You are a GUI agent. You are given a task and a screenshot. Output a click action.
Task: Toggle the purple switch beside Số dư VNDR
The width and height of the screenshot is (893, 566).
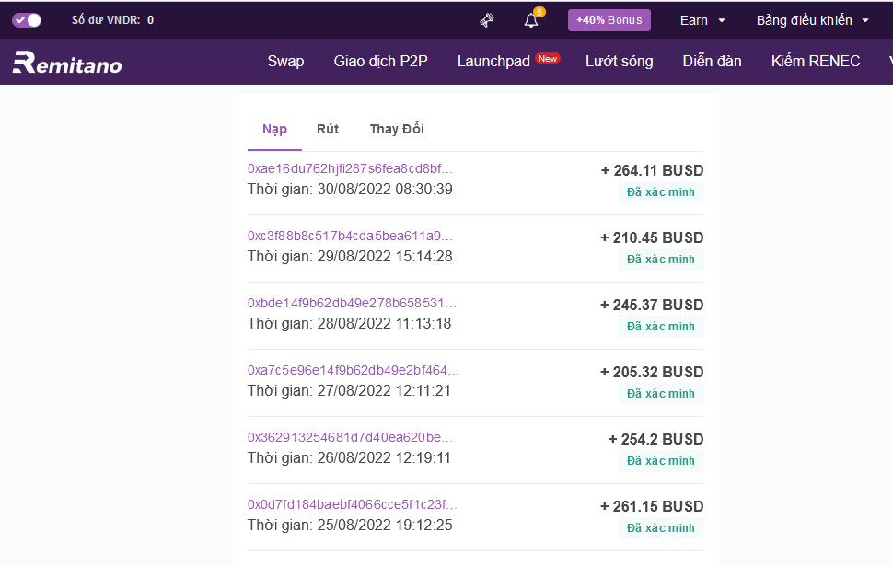click(x=27, y=20)
